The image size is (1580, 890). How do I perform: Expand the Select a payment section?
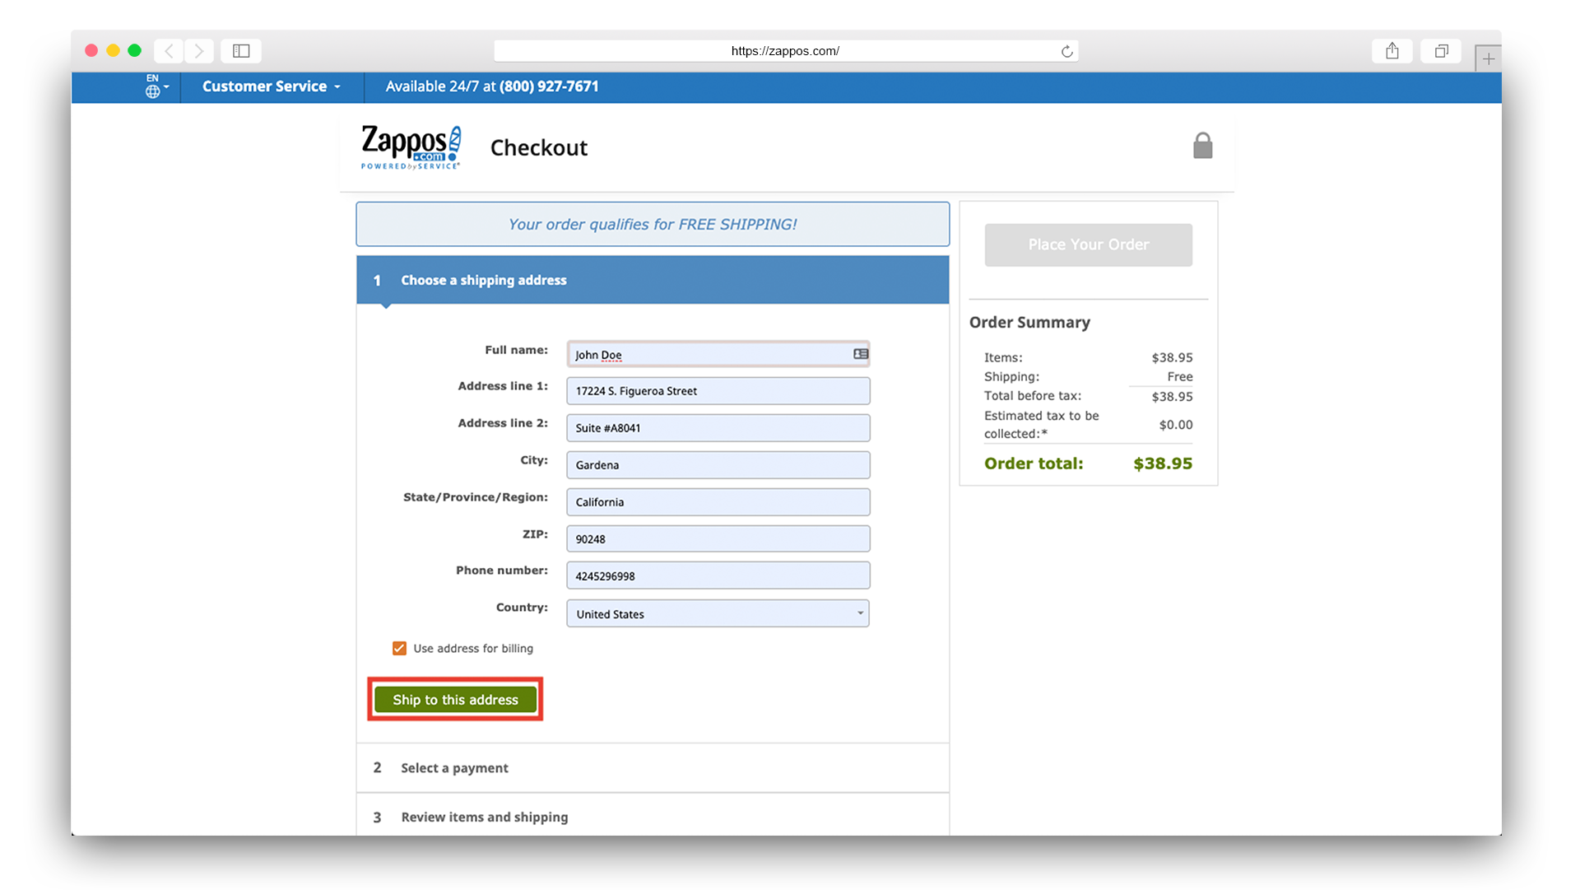(453, 767)
